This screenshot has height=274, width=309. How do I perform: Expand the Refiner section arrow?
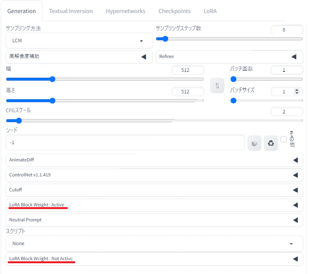tap(294, 56)
